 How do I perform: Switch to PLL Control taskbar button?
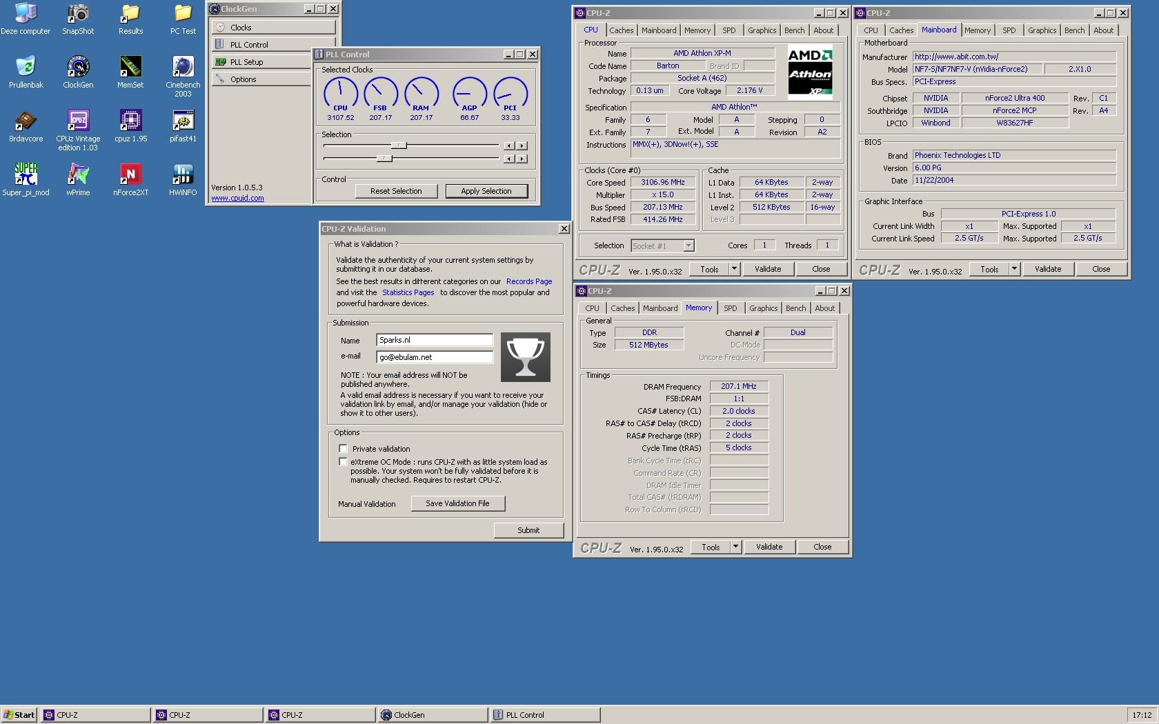tap(544, 715)
